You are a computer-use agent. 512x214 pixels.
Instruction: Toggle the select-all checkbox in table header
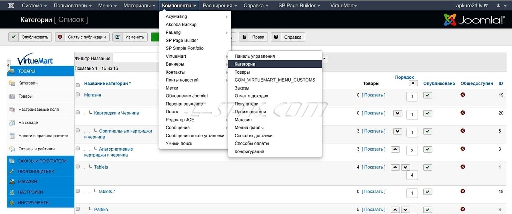coord(78,85)
